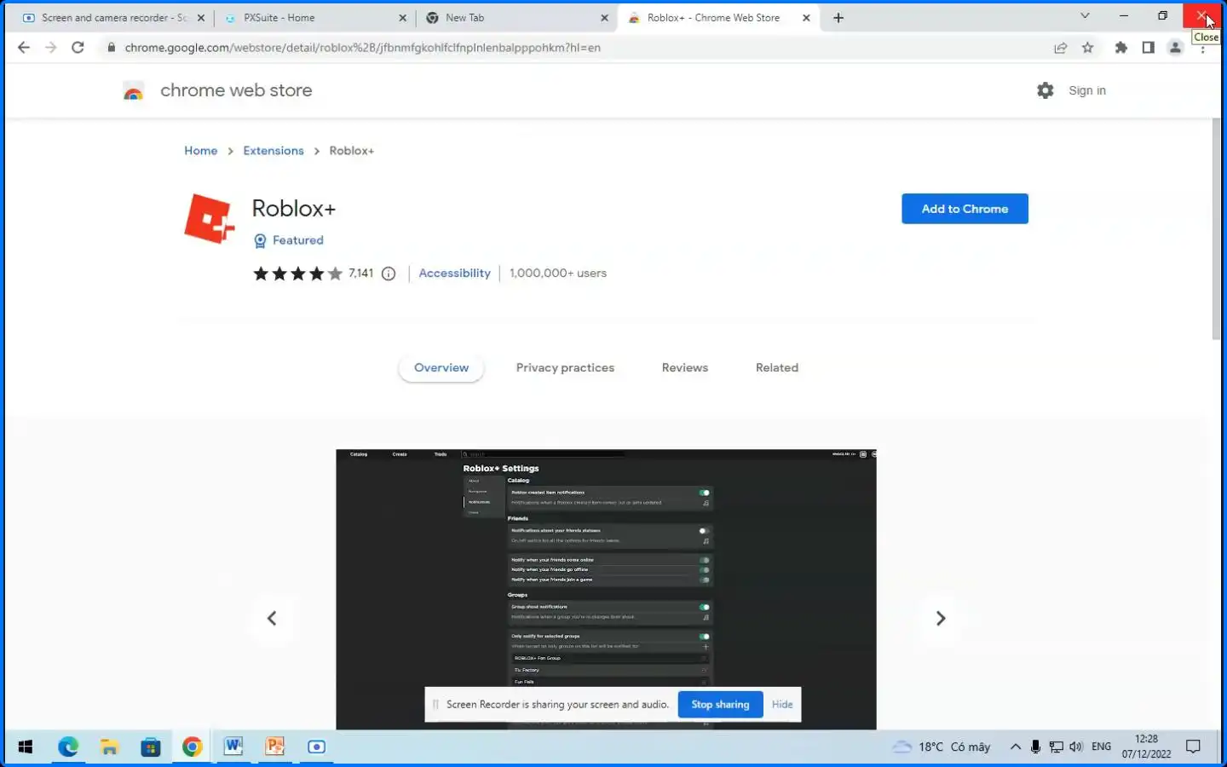
Task: Stop sharing the screen
Action: (720, 705)
